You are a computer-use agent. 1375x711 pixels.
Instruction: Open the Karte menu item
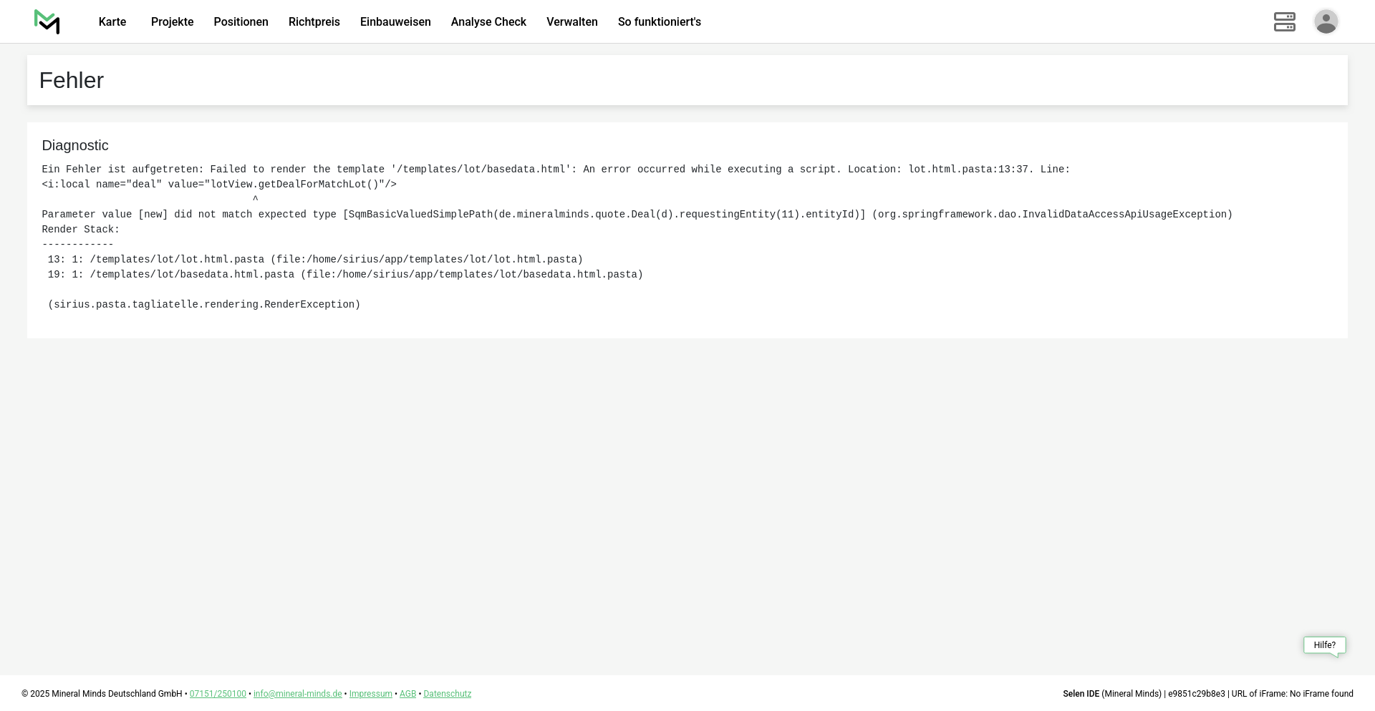click(x=112, y=22)
